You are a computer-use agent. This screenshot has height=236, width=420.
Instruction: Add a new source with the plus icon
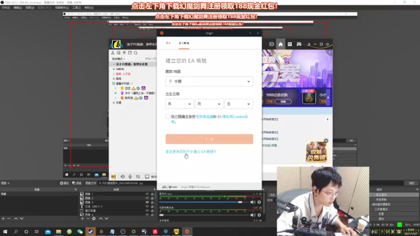pyautogui.click(x=82, y=219)
